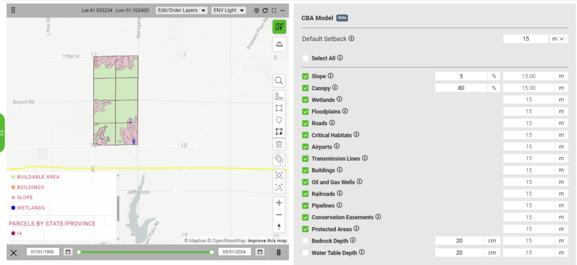Select the map pin marker tool
Viewport: 577px width, 265px height.
[x=279, y=120]
